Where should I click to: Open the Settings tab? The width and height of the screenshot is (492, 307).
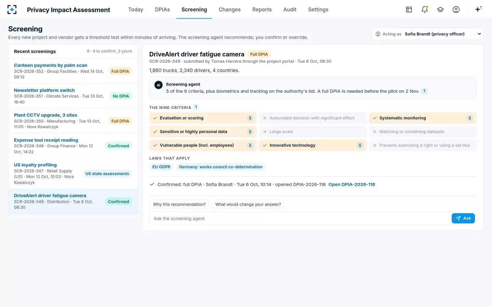tap(318, 10)
